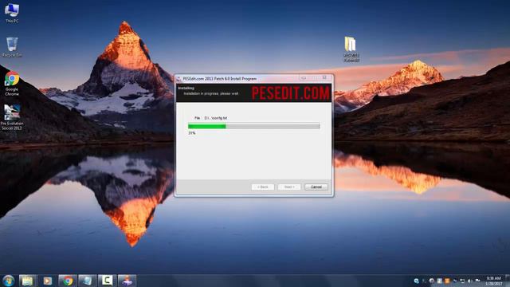Select the Pro Evolution Soccer 2013 shortcut
This screenshot has width=510, height=287.
(12, 117)
